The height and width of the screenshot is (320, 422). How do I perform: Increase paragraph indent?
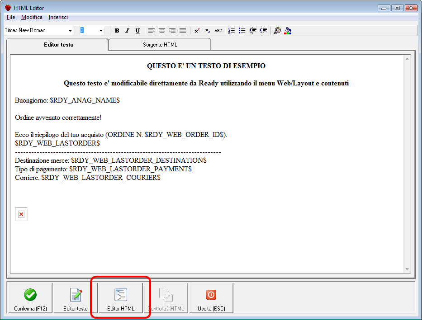252,30
